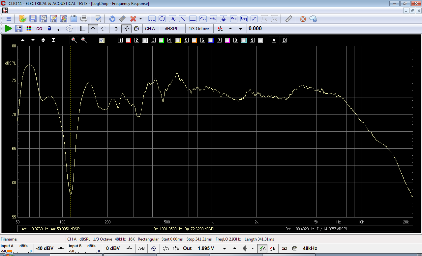
Task: Open the main hamburger menu
Action: 9,19
